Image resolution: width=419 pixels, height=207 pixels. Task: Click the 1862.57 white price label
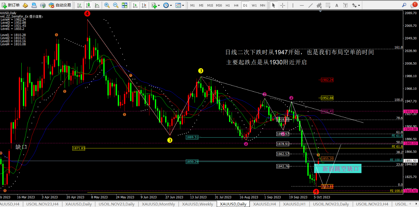[283, 154]
